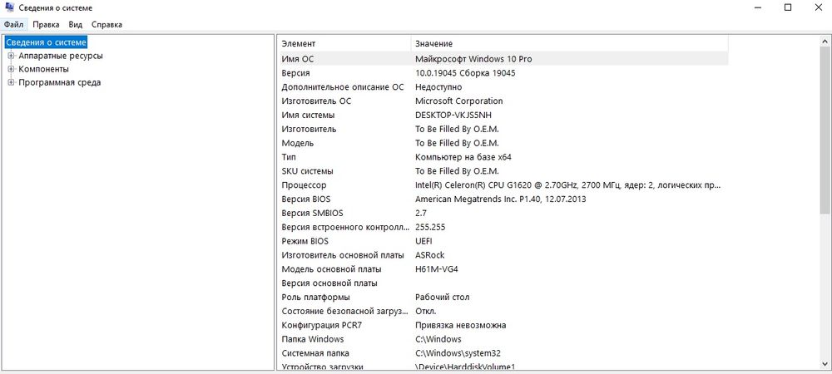Image resolution: width=832 pixels, height=374 pixels.
Task: Click the System Information app icon in title bar
Action: 9,7
